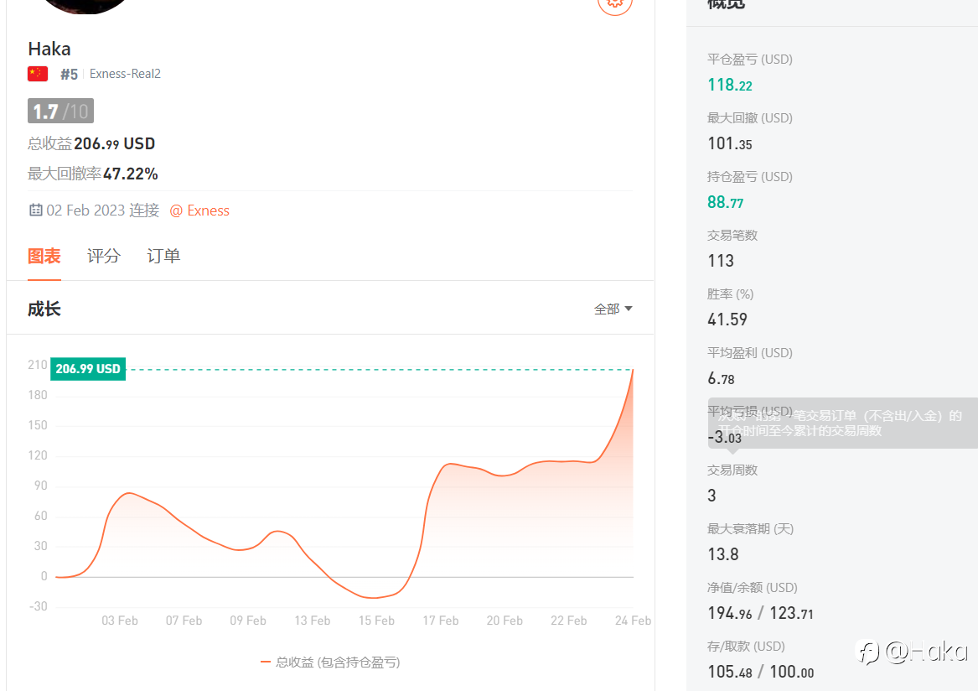Click the 17 Feb date on chart axis
This screenshot has width=978, height=691.
441,621
